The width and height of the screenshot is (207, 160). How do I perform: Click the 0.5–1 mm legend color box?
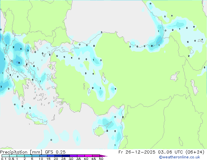pos(13,156)
